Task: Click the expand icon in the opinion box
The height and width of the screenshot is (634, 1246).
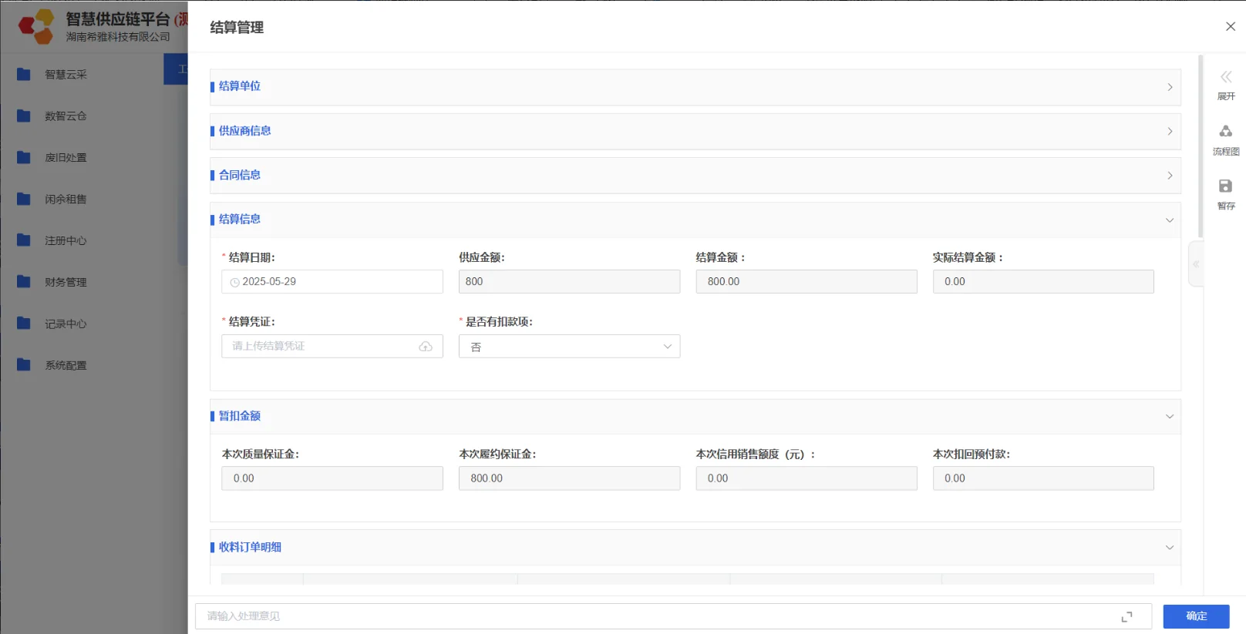Action: [x=1127, y=616]
